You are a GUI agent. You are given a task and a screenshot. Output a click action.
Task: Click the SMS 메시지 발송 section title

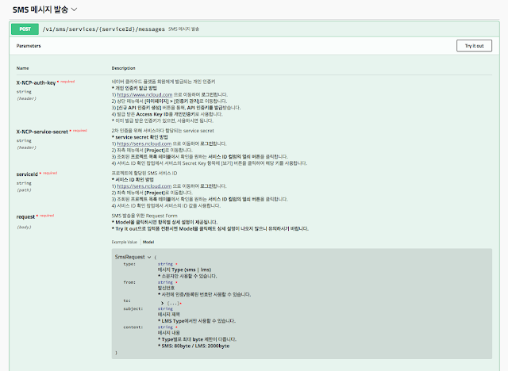40,10
